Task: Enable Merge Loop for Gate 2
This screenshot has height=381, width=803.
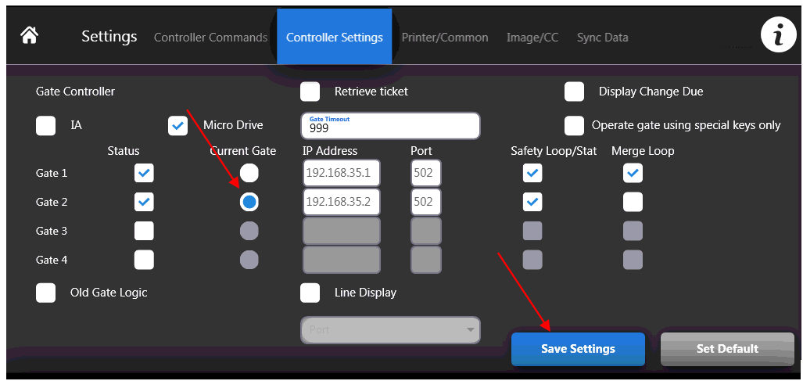Action: (633, 202)
